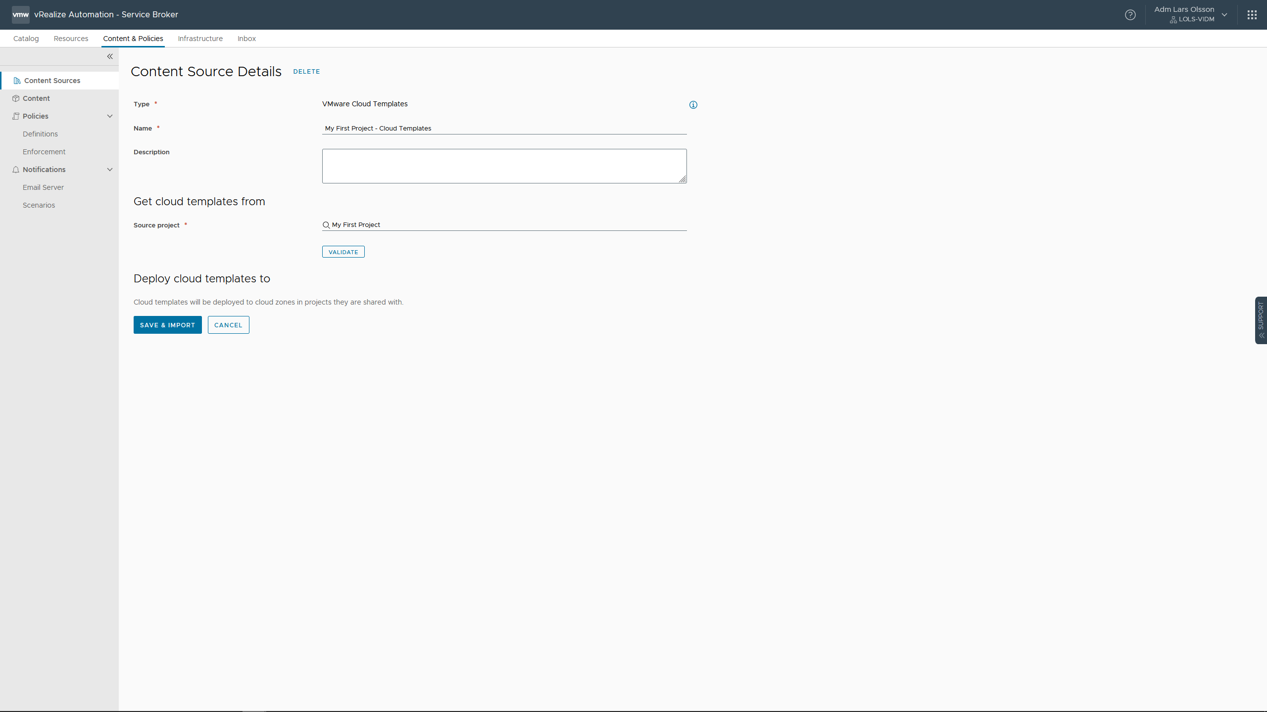Switch to the Catalog tab
This screenshot has height=712, width=1267.
click(26, 39)
